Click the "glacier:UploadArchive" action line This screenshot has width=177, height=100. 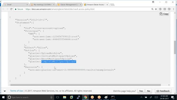point(45,53)
